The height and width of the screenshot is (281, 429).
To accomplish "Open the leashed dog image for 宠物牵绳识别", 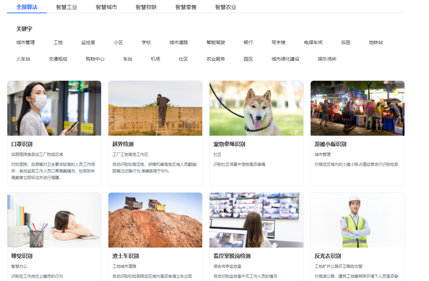I will click(256, 108).
